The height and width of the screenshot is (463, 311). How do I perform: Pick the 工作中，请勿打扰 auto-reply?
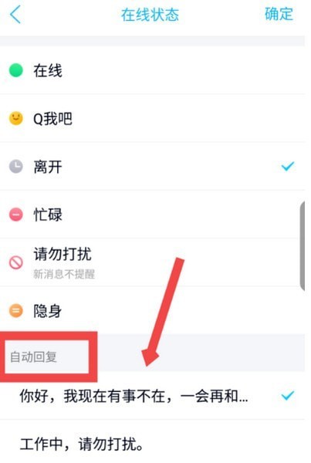pos(152,441)
